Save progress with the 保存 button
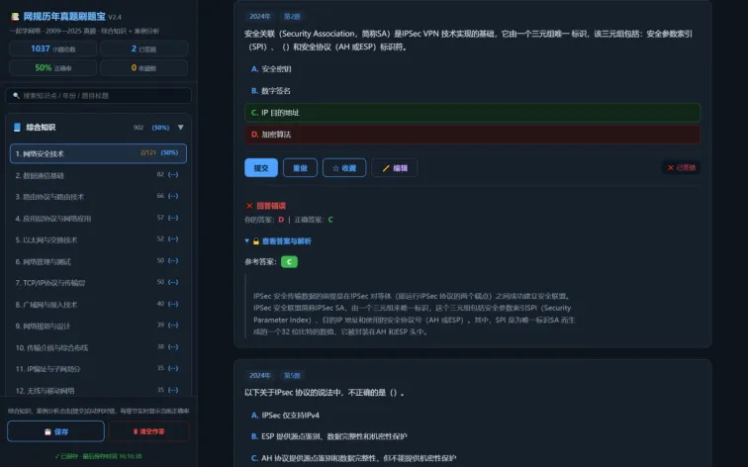Viewport: 748px width, 468px height. tap(55, 431)
